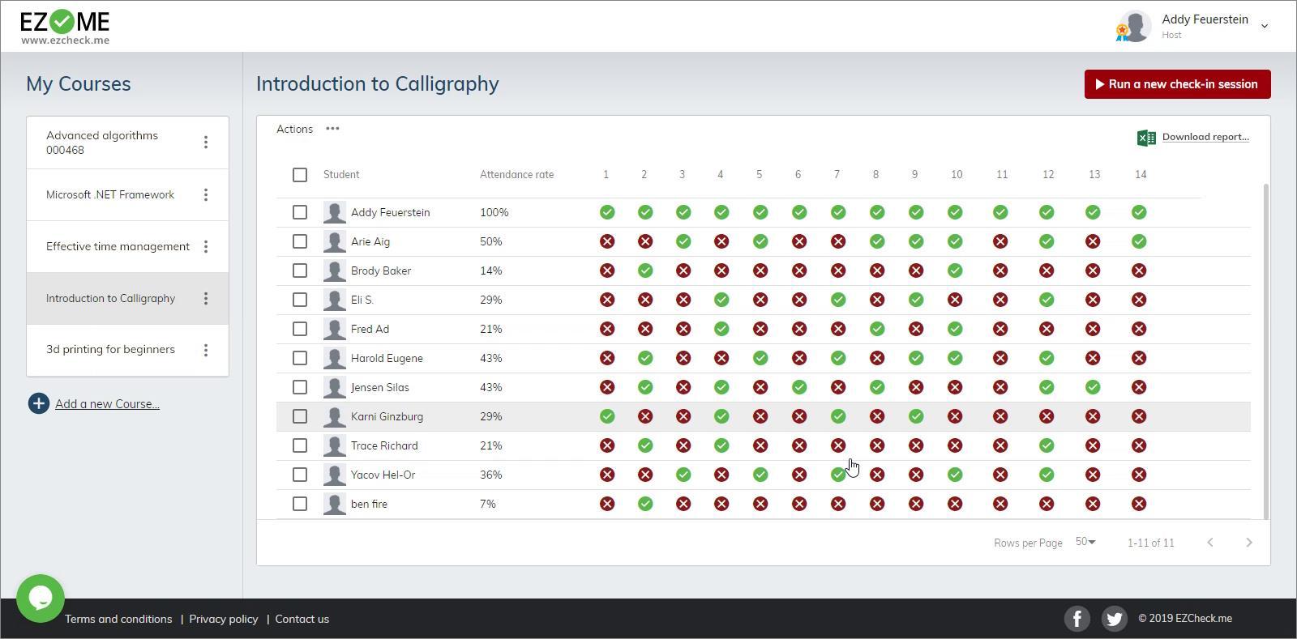Open Introduction to Calligraphy options menu
This screenshot has height=639, width=1297.
tap(206, 299)
